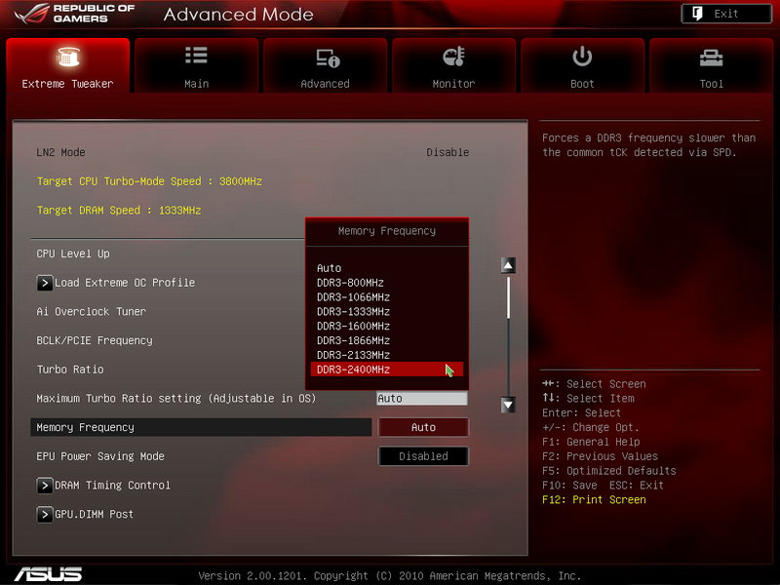The height and width of the screenshot is (585, 780).
Task: Click F10: Save ESC: Exit hint
Action: [x=603, y=485]
